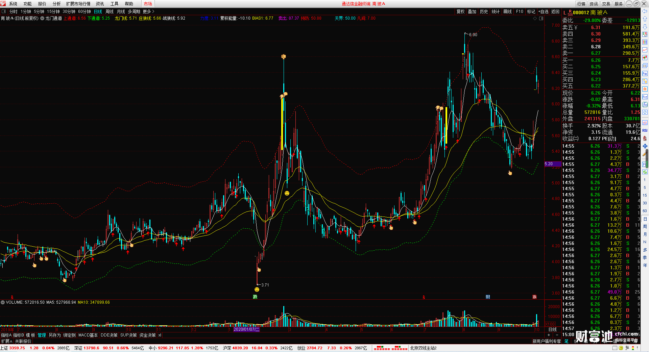Switch to the 5-minute period in right sidebar

pos(645,187)
